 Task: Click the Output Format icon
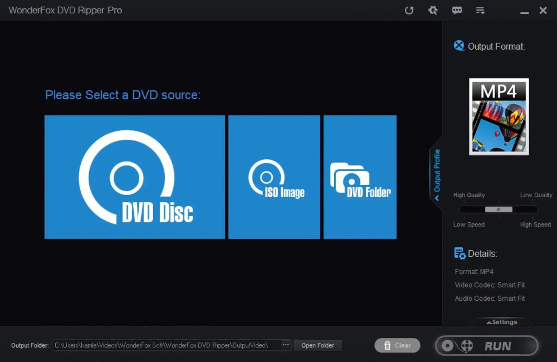[459, 45]
